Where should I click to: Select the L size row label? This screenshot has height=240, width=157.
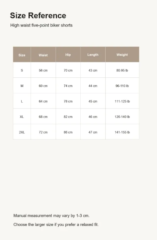tap(22, 101)
